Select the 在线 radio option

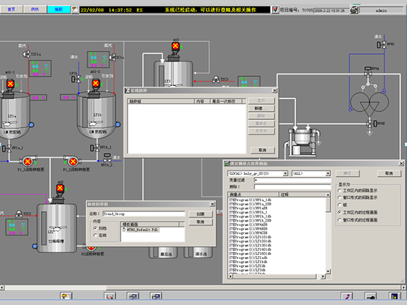95,235
